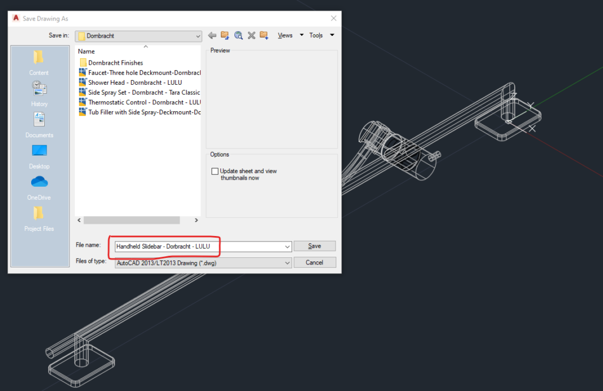Open the Views dropdown arrow
This screenshot has width=603, height=391.
(x=301, y=35)
